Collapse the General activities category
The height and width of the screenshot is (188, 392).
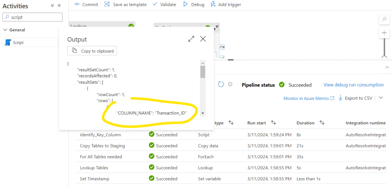tap(5, 30)
